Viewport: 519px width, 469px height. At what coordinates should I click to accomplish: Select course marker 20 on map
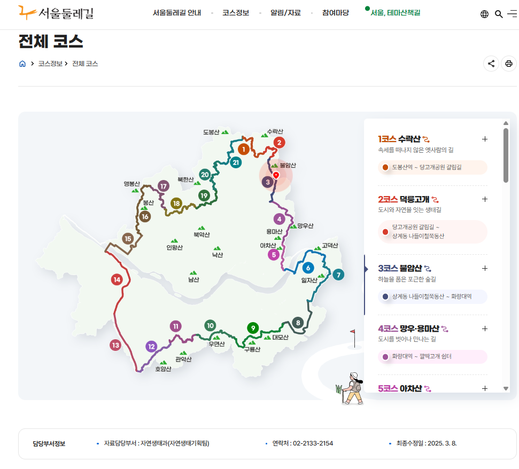pyautogui.click(x=205, y=175)
